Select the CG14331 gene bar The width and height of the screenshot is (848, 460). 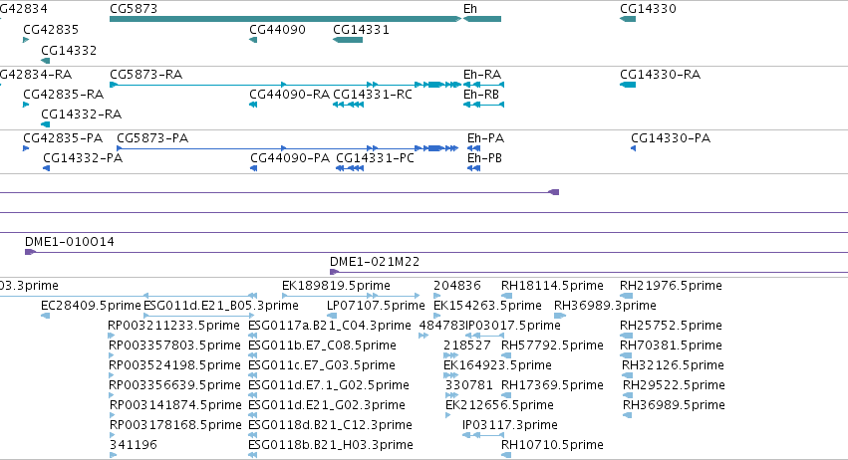pyautogui.click(x=348, y=40)
